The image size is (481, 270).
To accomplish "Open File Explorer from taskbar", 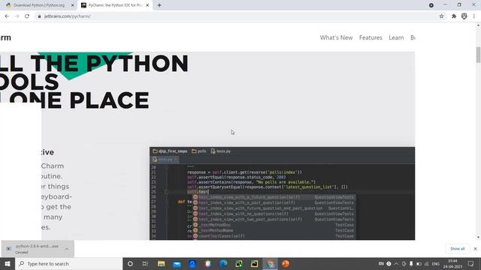I will [x=161, y=263].
